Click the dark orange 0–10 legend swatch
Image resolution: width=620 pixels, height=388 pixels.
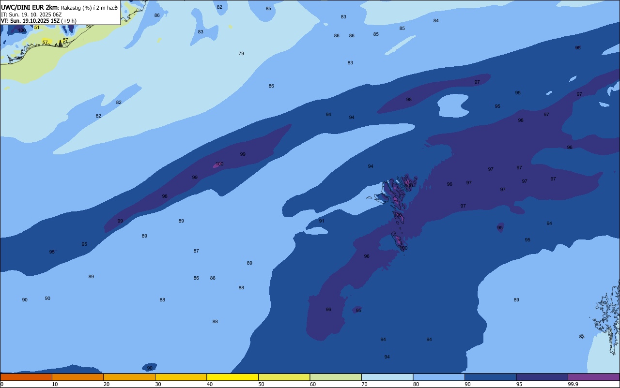click(x=26, y=377)
